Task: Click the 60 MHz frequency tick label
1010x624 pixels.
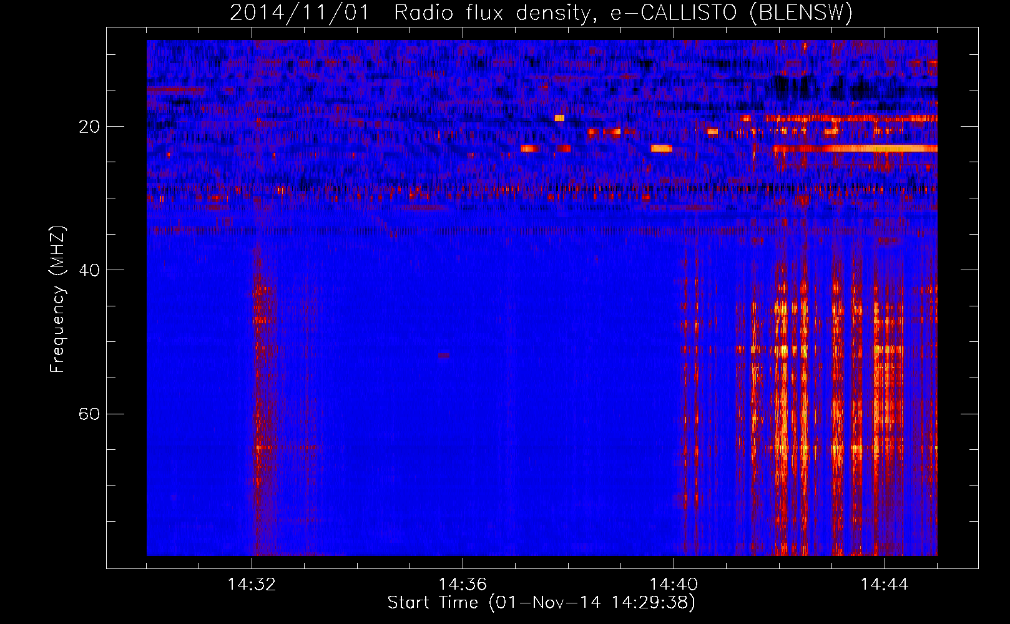Action: [x=90, y=414]
